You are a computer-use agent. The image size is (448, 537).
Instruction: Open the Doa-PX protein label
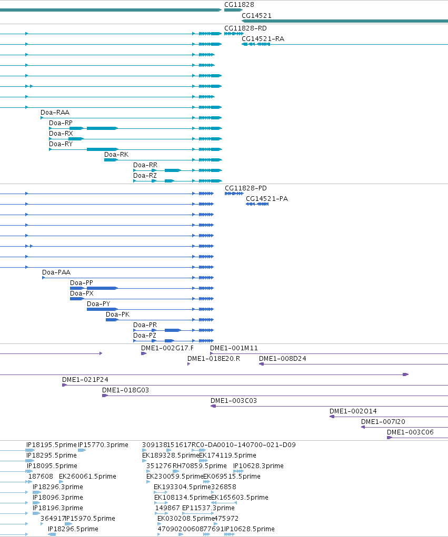[82, 293]
